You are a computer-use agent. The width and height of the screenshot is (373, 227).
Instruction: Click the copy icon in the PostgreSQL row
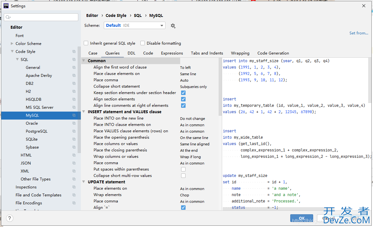pos(74,131)
